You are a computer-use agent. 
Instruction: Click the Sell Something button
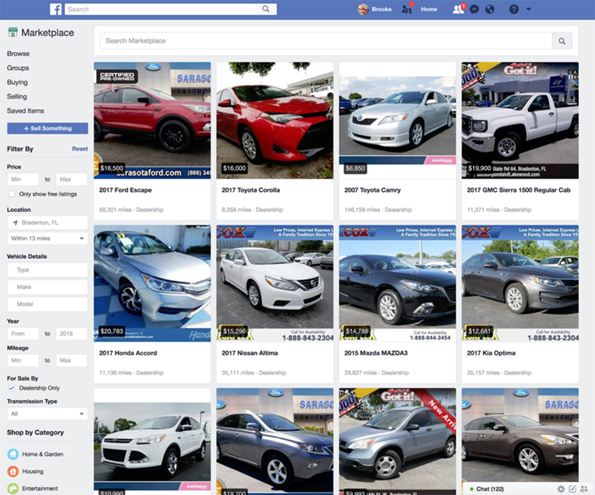(x=48, y=128)
